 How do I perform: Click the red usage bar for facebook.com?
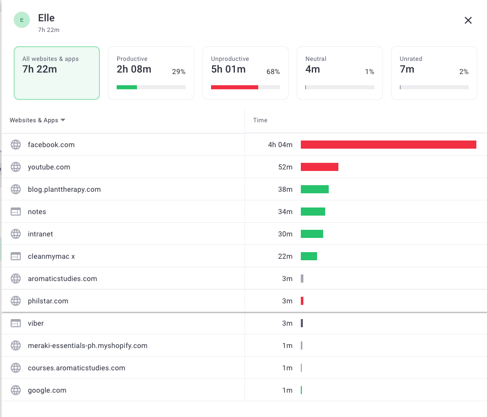[x=388, y=145]
